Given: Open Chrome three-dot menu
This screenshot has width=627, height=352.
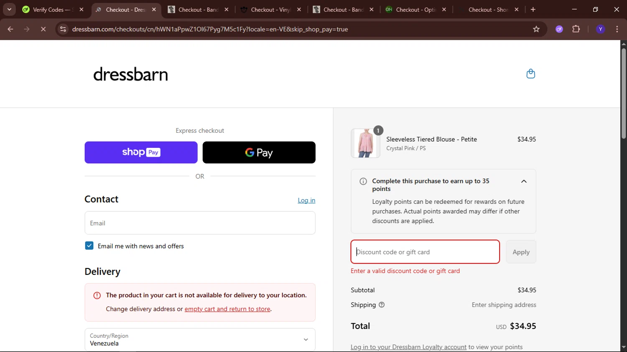Looking at the screenshot, I should click(617, 29).
